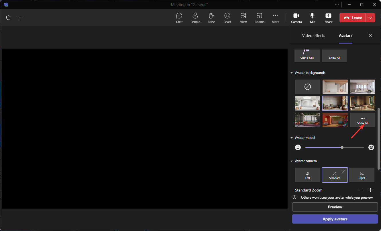Image resolution: width=381 pixels, height=231 pixels.
Task: Choose the glass-walled garden room background
Action: 308,120
